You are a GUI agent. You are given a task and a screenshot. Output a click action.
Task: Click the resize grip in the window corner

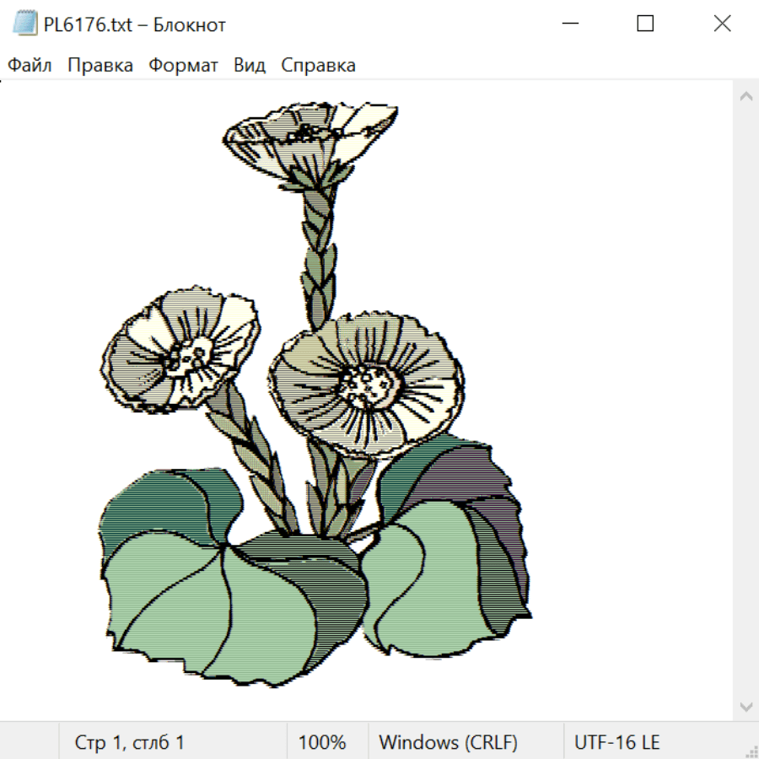pyautogui.click(x=751, y=751)
